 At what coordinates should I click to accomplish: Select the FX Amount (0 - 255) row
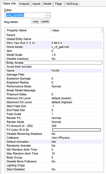(54, 126)
